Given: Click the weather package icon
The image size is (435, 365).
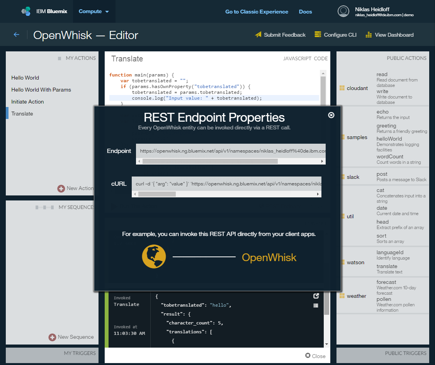Looking at the screenshot, I should tap(342, 296).
